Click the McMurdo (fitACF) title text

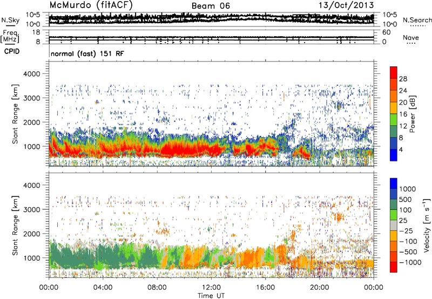click(91, 5)
